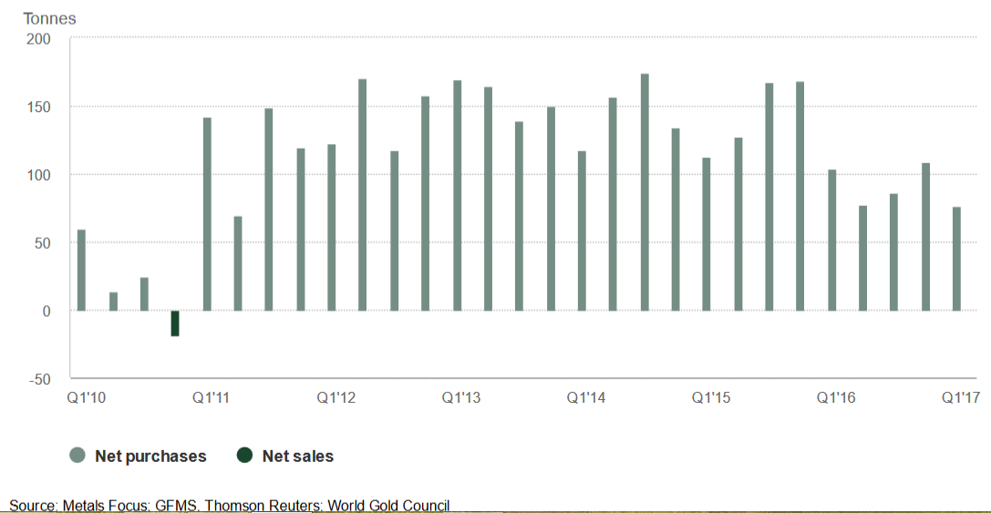Toggle the Net purchases legend label
Screen dimensions: 991x513
(x=150, y=457)
